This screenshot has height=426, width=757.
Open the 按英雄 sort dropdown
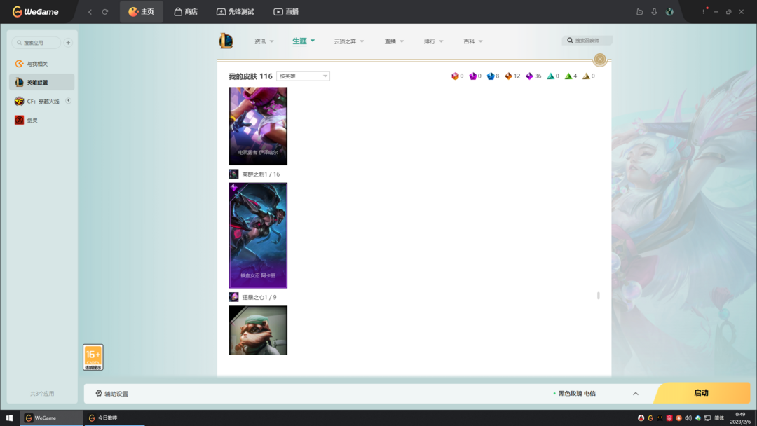click(x=304, y=76)
